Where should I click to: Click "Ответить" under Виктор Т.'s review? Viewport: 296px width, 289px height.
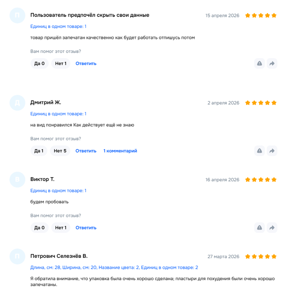coord(86,228)
